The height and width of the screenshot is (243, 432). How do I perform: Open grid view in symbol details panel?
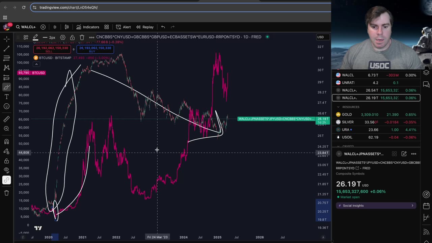[x=394, y=154]
